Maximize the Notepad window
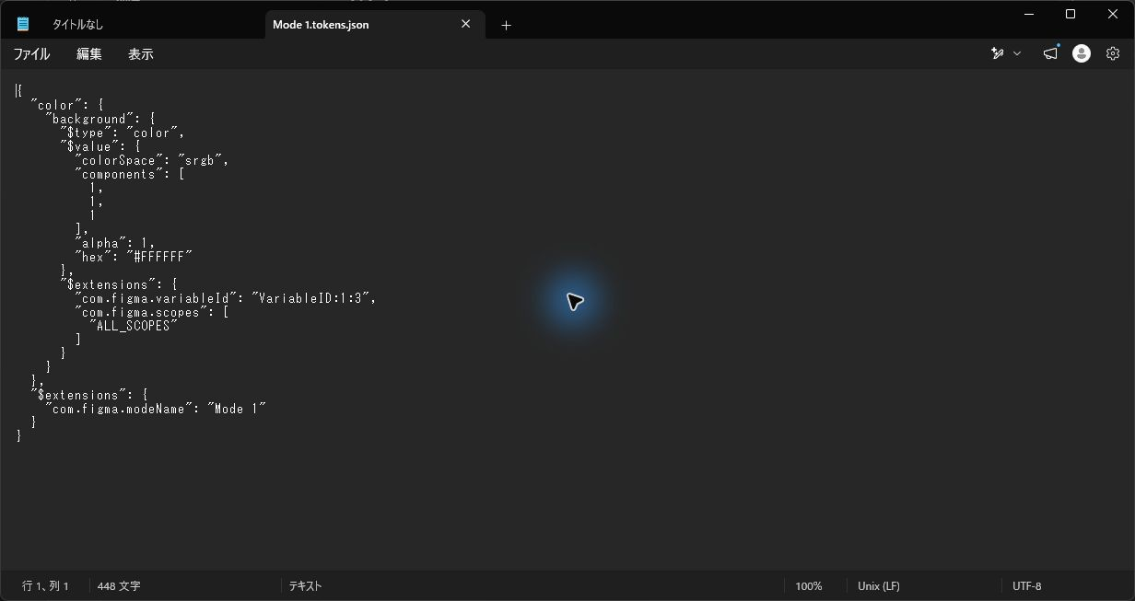1135x601 pixels. [1071, 14]
